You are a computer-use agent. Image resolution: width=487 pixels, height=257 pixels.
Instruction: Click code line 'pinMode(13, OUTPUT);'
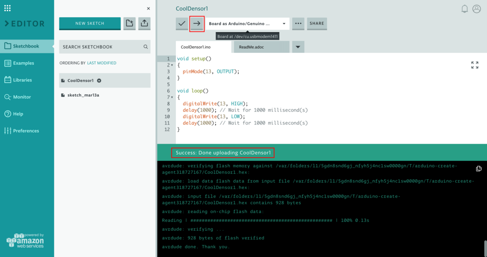(x=211, y=71)
